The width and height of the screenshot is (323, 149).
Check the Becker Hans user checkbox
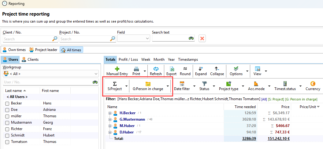[7, 104]
